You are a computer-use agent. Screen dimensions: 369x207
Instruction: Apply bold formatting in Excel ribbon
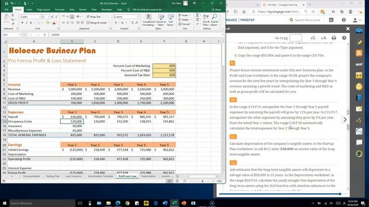point(22,23)
